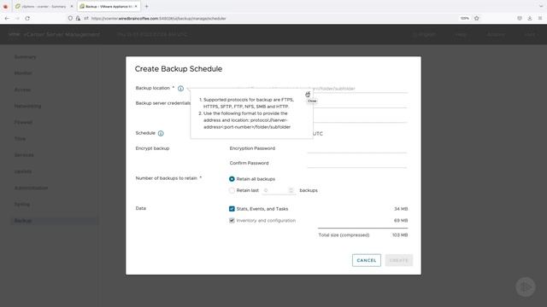Click the 120% zoom level indicator
The height and width of the screenshot is (307, 547).
pos(464,18)
